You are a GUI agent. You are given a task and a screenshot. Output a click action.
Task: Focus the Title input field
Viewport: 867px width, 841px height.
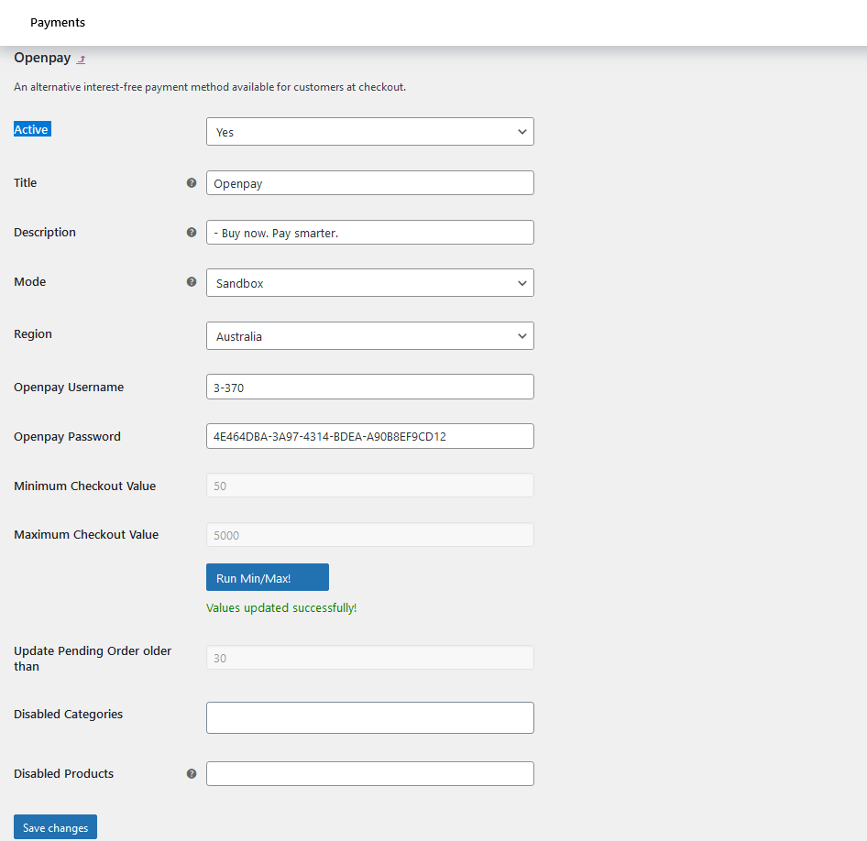369,183
